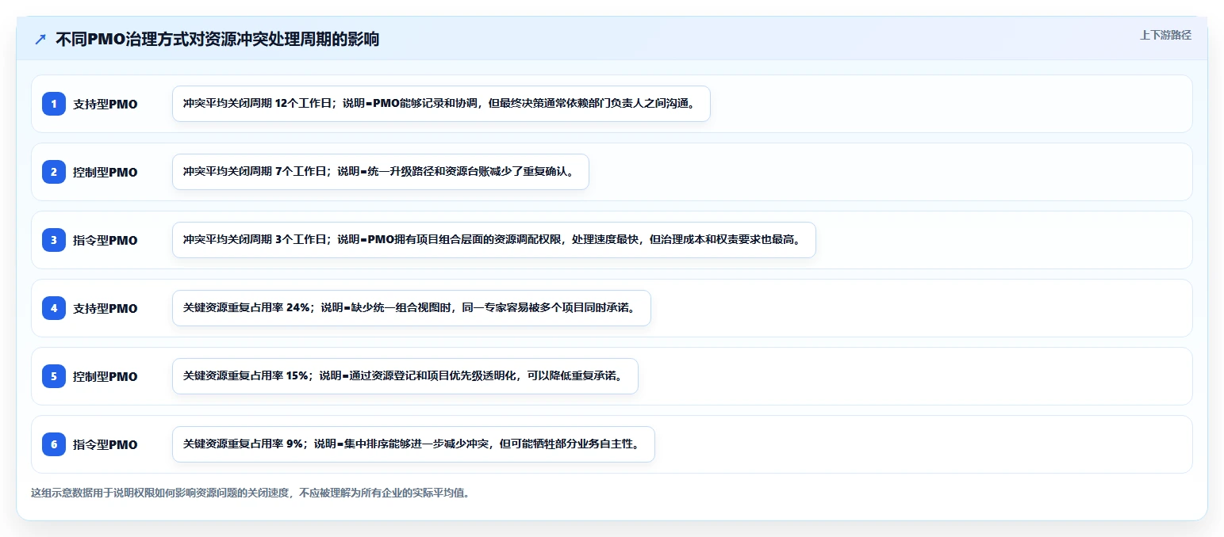The width and height of the screenshot is (1224, 537).
Task: Select the 关键资源重复占用率 9% description box
Action: click(x=413, y=444)
